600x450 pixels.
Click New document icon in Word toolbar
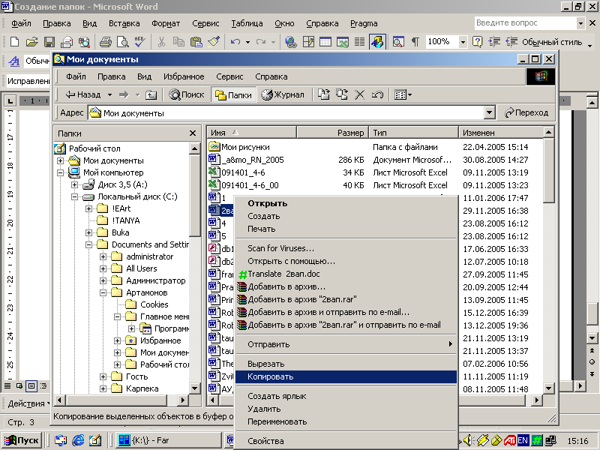[14, 42]
